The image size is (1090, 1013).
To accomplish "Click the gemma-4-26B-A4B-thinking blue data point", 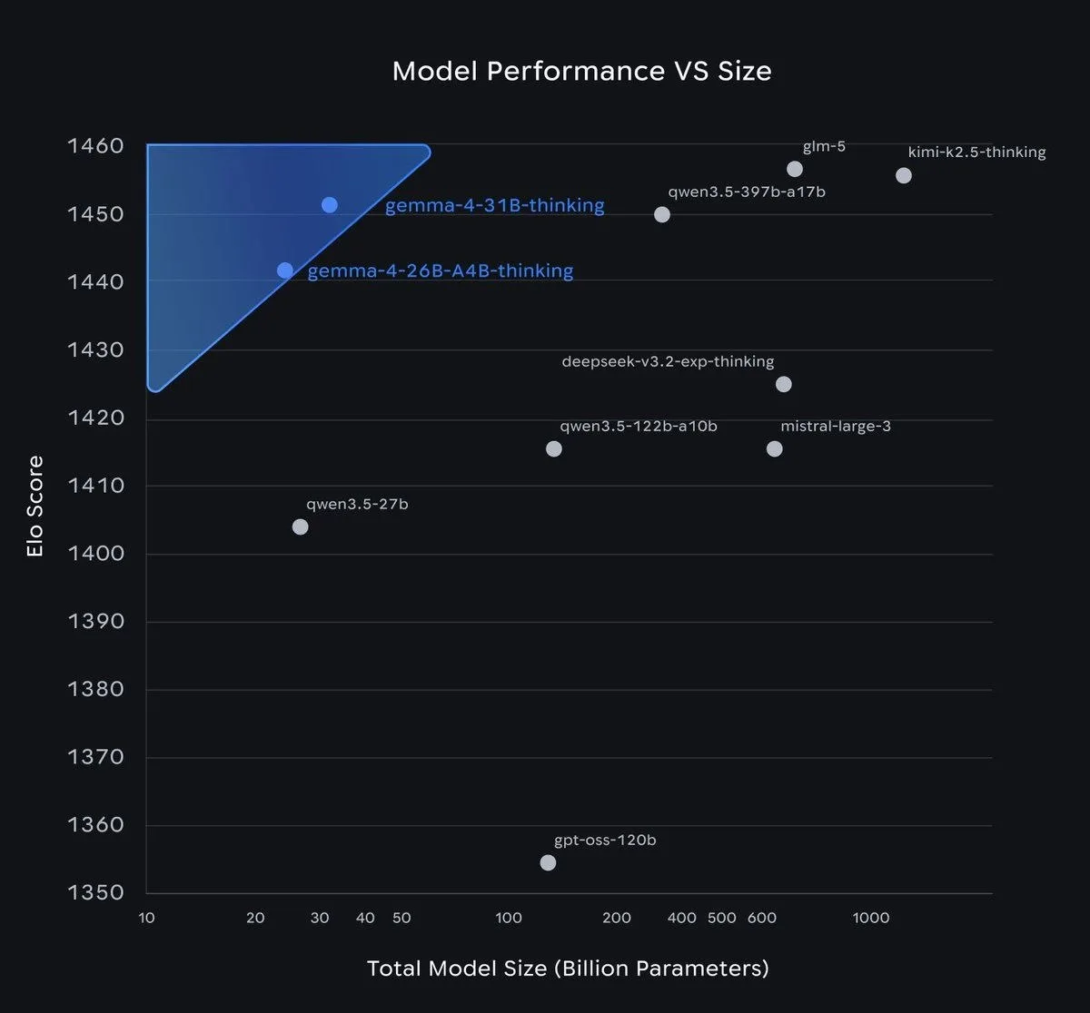I will (285, 270).
